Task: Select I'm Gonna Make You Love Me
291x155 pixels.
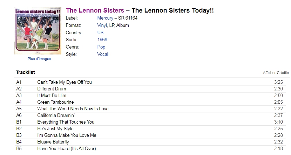Action: point(151,135)
